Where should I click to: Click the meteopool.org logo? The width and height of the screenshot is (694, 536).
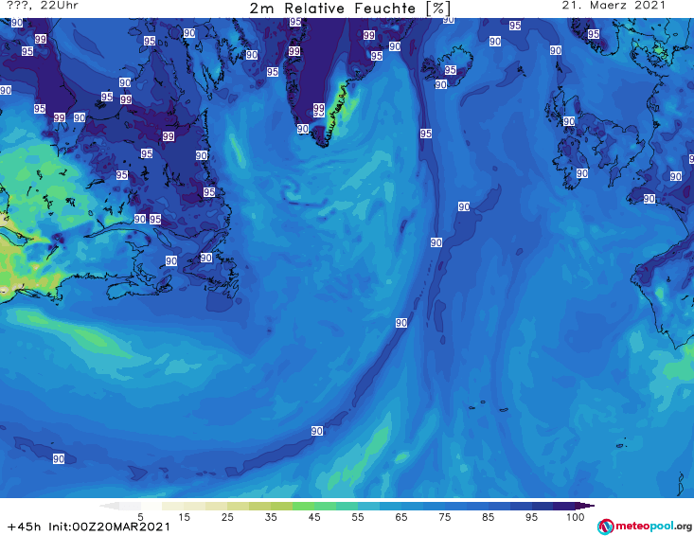click(x=645, y=527)
